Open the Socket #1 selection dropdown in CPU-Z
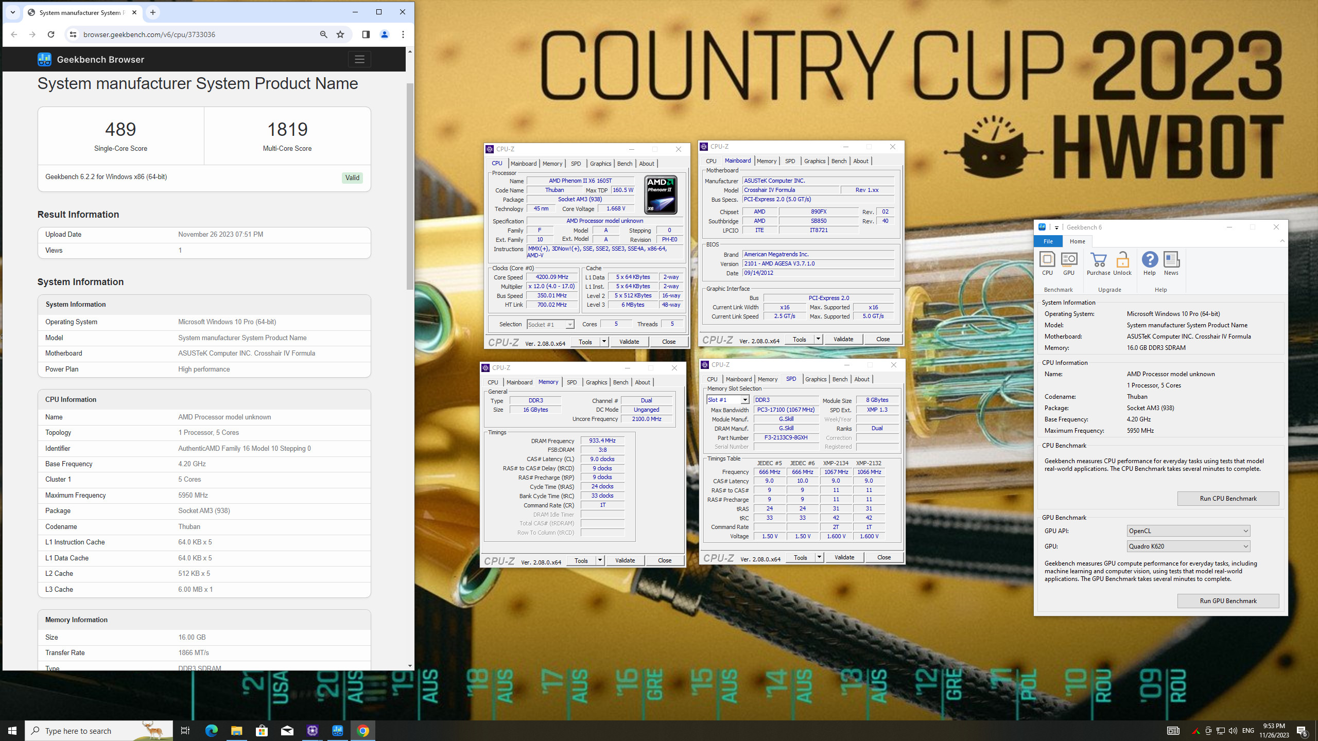This screenshot has height=741, width=1318. [550, 324]
